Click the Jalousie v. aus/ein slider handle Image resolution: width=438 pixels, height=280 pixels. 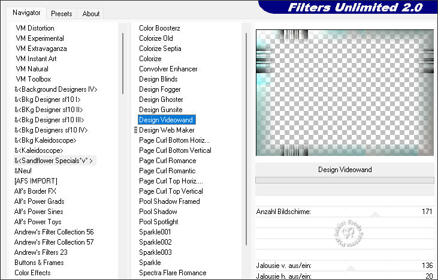tap(351, 269)
